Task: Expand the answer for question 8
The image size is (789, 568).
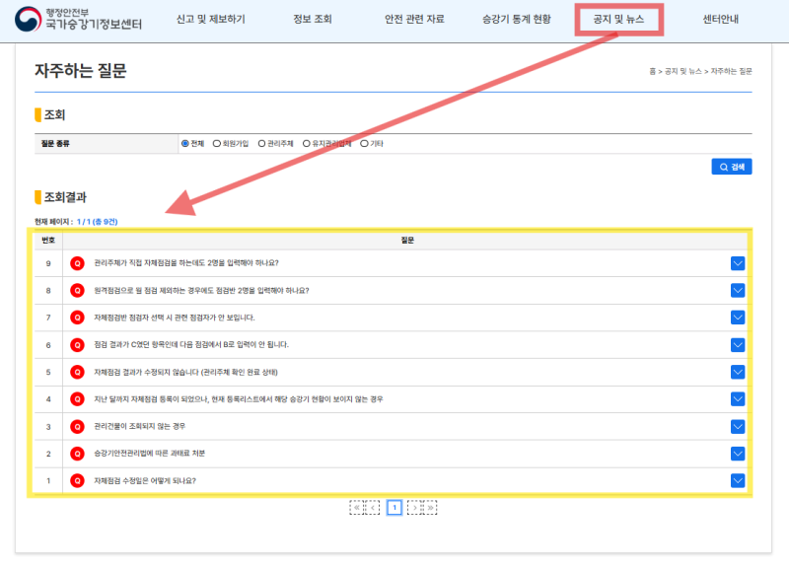Action: (738, 290)
